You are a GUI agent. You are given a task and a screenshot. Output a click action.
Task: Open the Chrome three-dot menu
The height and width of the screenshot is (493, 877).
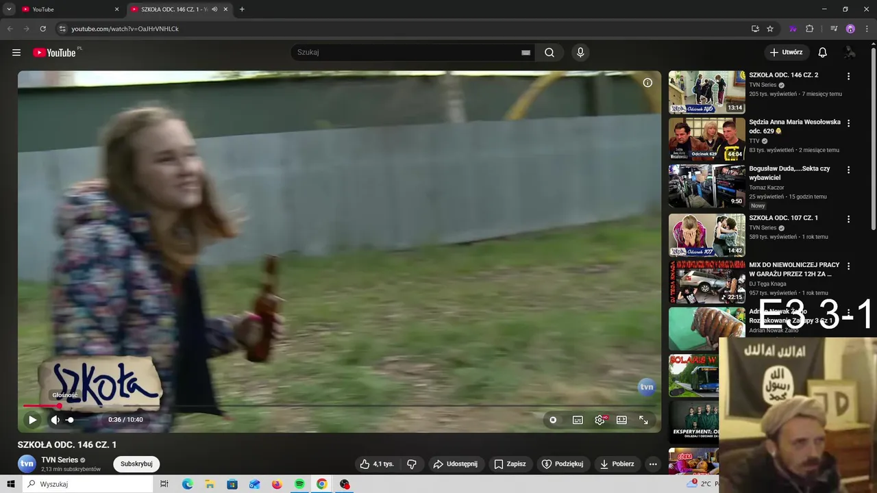[867, 29]
